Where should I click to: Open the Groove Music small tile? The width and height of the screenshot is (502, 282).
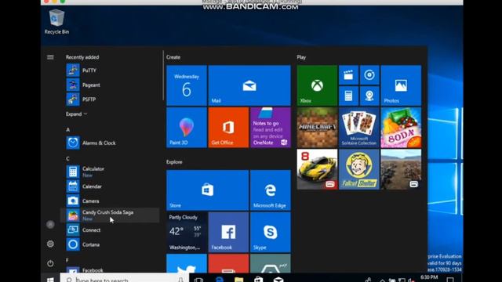[x=369, y=75]
